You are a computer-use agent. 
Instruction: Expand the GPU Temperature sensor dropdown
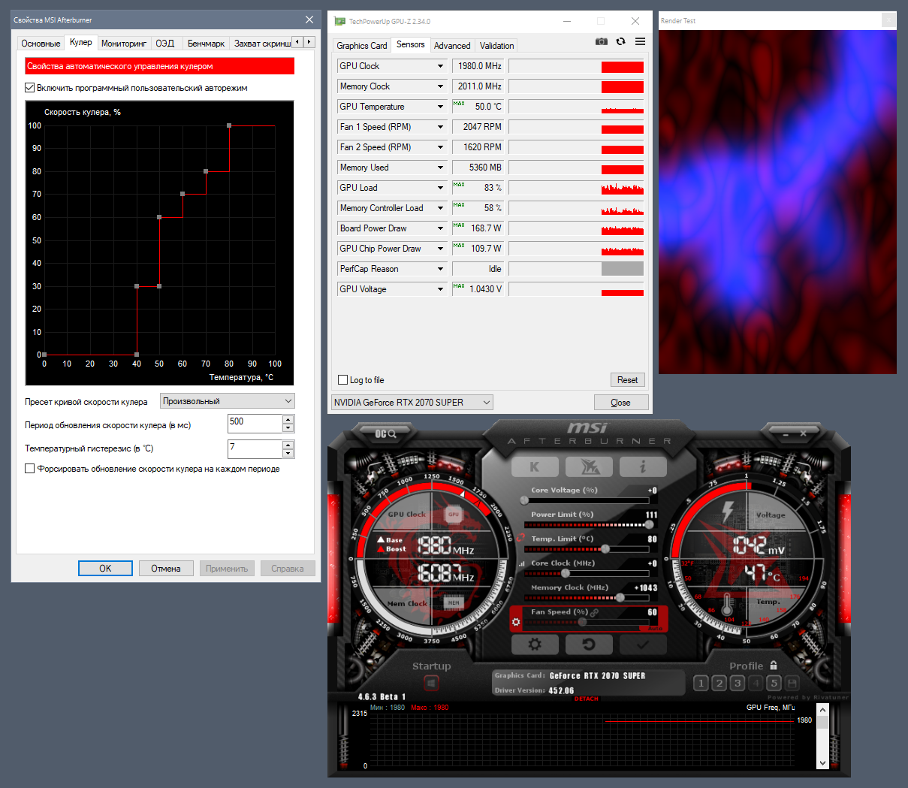[x=440, y=107]
